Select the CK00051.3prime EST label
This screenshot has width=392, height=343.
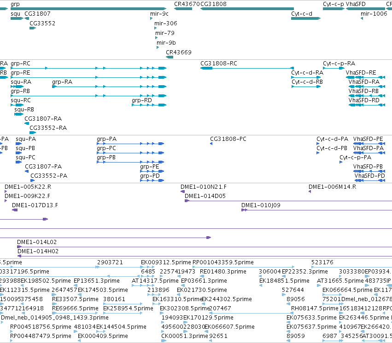[x=185, y=336]
